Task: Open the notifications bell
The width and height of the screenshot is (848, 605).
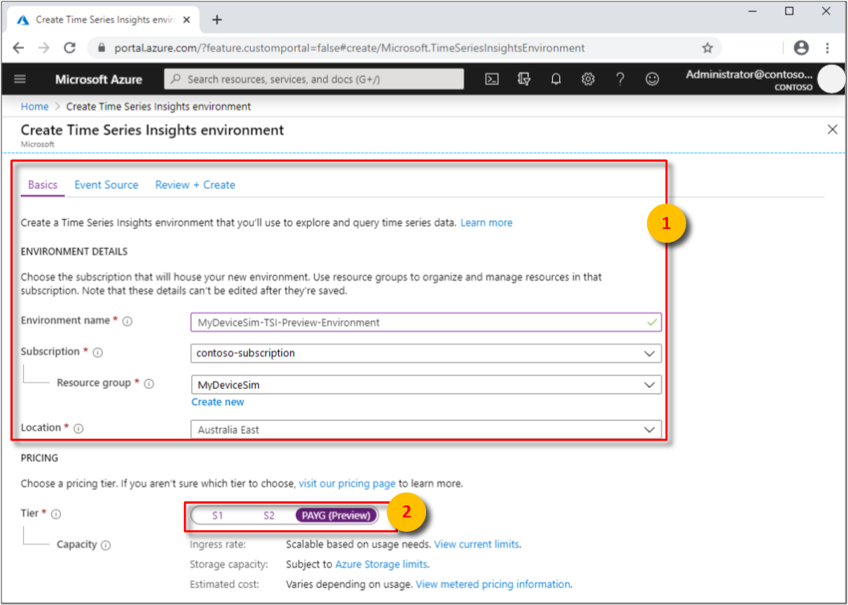Action: [555, 79]
